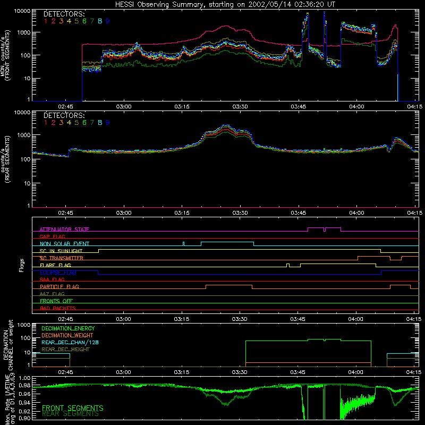Image resolution: width=425 pixels, height=425 pixels.
Task: Click detector 3 legend number in rear segments panel
Action: tap(61, 123)
